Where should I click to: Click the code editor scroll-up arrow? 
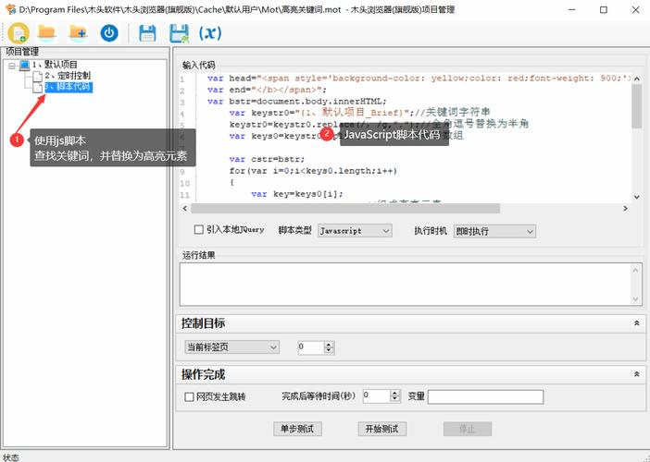click(637, 79)
